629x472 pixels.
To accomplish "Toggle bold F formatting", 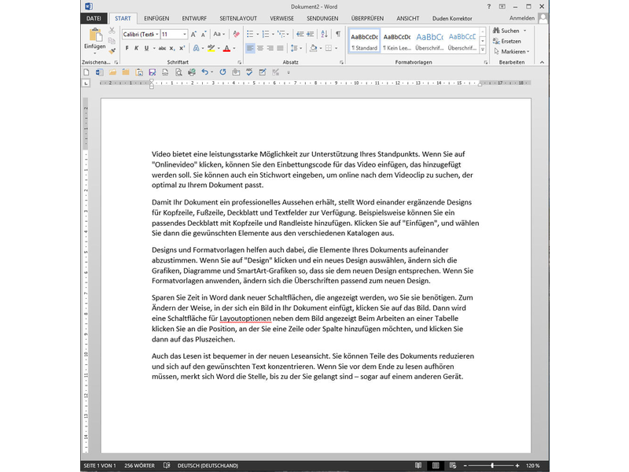I will [127, 48].
